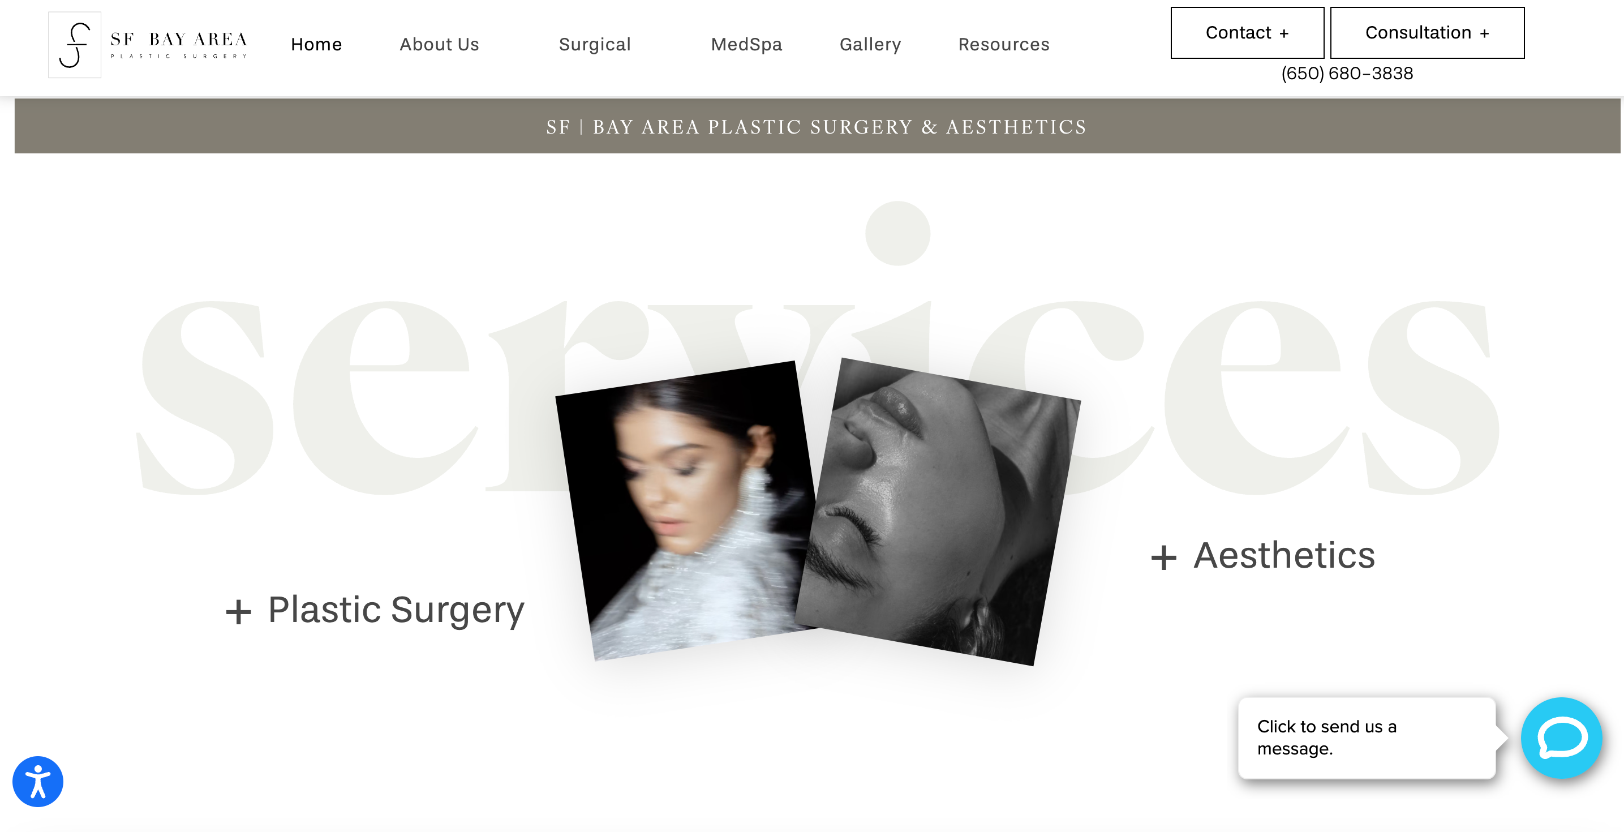The image size is (1624, 832).
Task: Call the phone number (650) 680-3838
Action: tap(1347, 74)
